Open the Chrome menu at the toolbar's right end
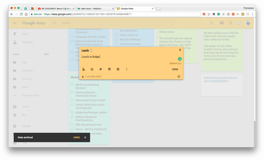This screenshot has height=160, width=264. pyautogui.click(x=252, y=14)
